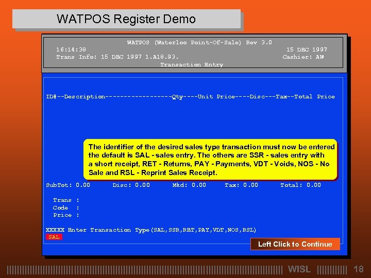Viewport: 371px width, 278px height.
Task: Click the Qty column header
Action: click(177, 97)
